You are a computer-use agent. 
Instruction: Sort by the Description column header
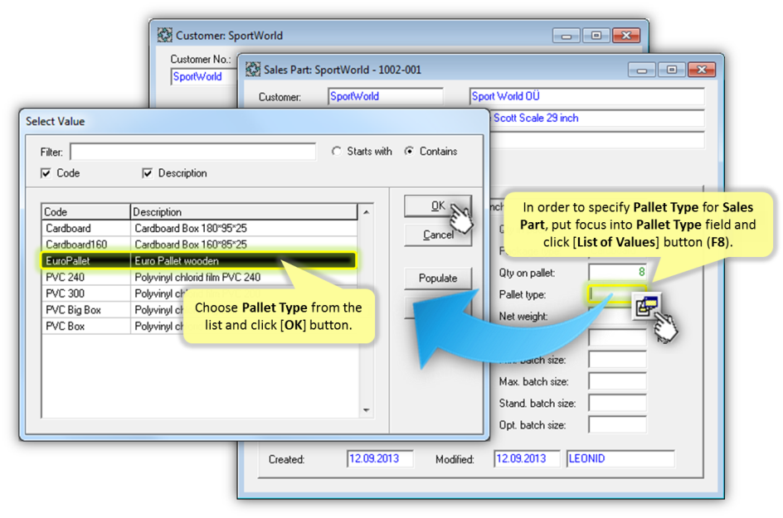(x=244, y=211)
